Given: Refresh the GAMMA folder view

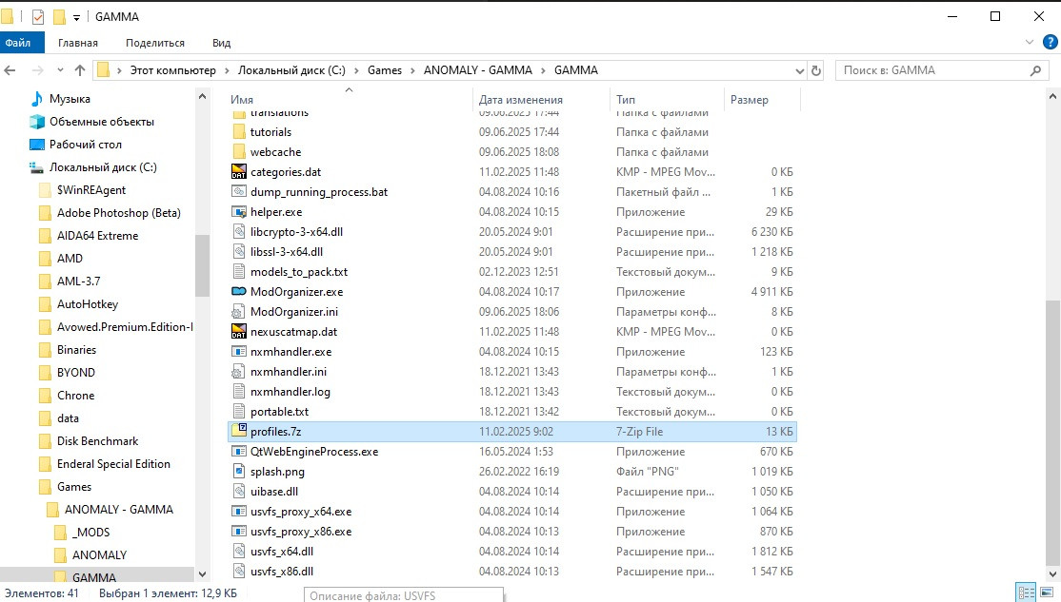Looking at the screenshot, I should (x=816, y=70).
